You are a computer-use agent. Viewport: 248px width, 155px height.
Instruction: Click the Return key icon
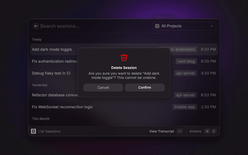click(x=180, y=131)
